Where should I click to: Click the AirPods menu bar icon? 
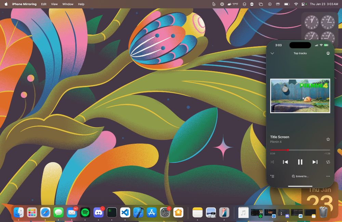(278, 4)
